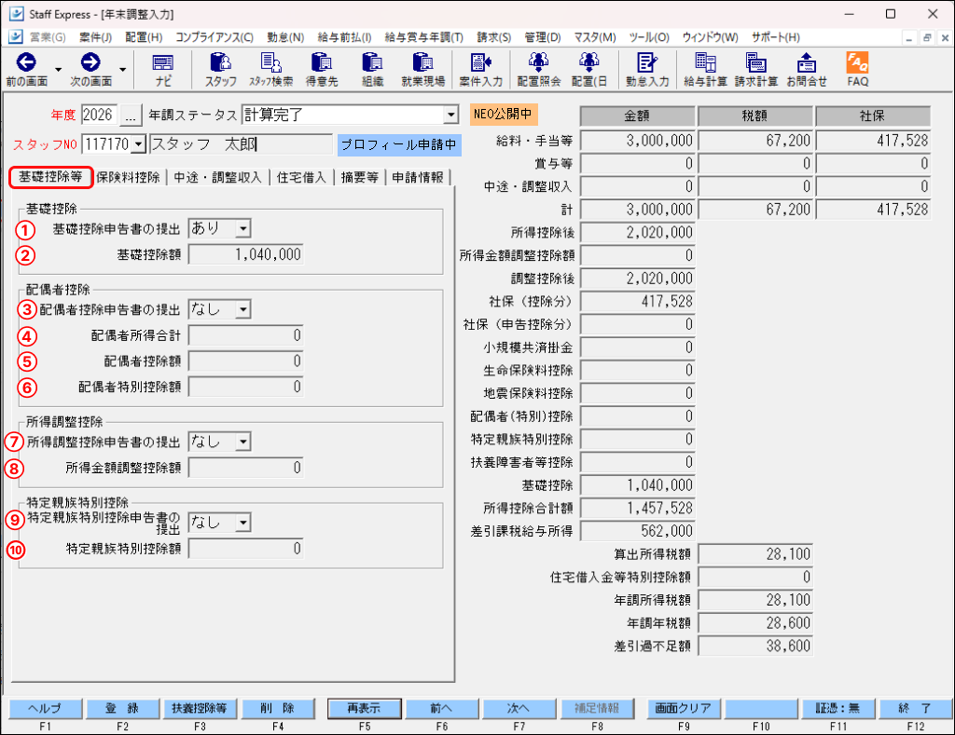The image size is (955, 735).
Task: Go forward with the 次の画面 arrow icon
Action: pos(90,62)
